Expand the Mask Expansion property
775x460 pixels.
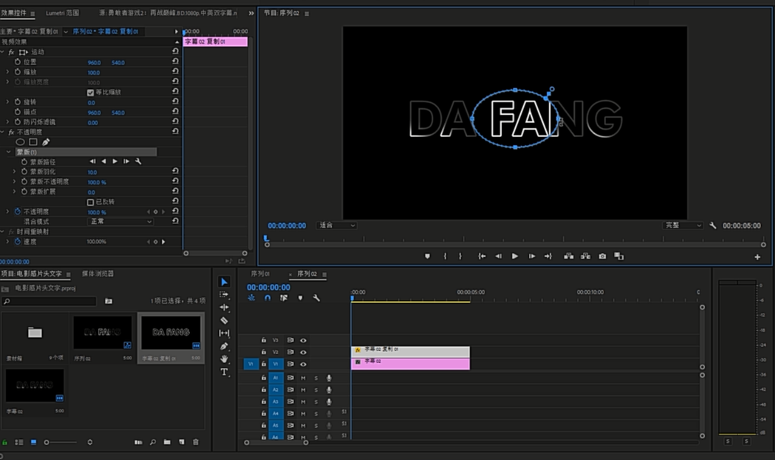(x=15, y=192)
